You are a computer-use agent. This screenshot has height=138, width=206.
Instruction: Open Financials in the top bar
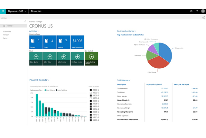tap(36, 11)
